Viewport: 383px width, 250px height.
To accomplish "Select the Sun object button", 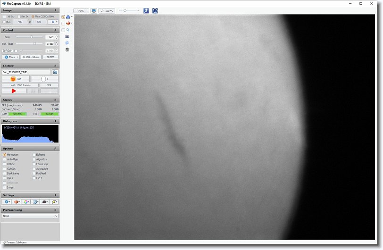I will [x=16, y=79].
